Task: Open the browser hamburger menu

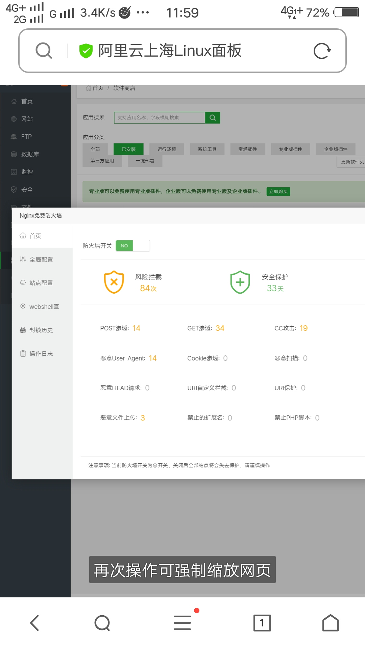Action: [x=182, y=623]
